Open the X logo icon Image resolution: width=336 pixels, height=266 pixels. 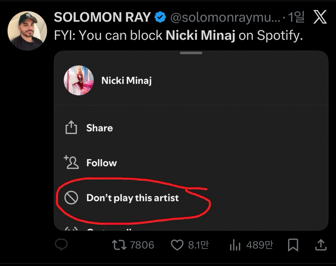[x=320, y=18]
